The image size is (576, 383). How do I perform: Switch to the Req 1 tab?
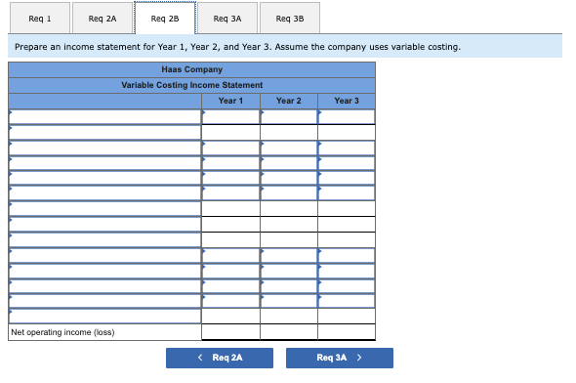(x=40, y=19)
